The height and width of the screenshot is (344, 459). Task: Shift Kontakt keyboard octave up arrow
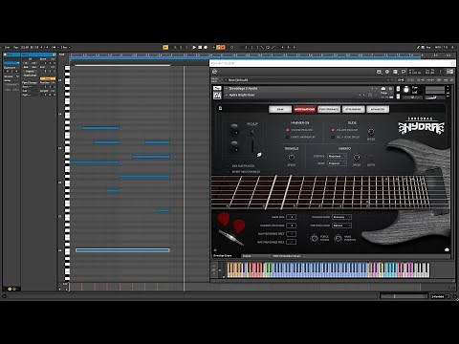coord(213,267)
